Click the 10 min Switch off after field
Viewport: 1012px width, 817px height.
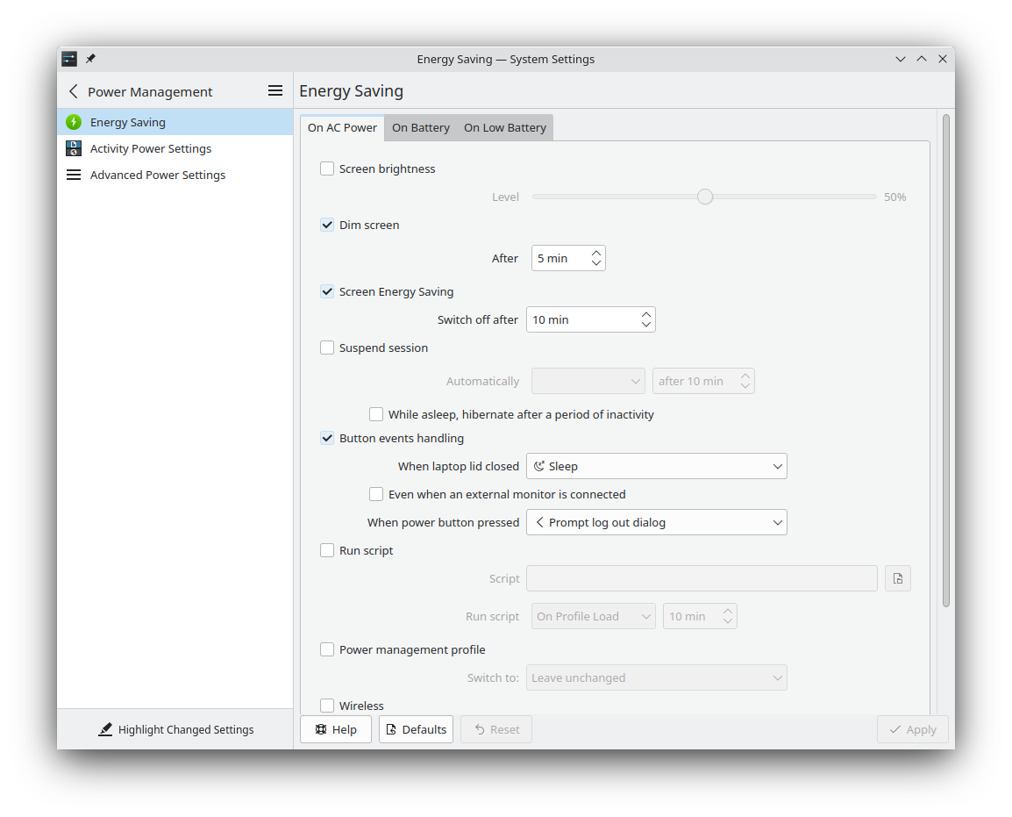[590, 319]
